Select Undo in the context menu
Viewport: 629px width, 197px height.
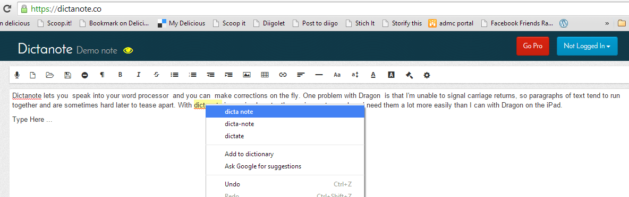285,184
